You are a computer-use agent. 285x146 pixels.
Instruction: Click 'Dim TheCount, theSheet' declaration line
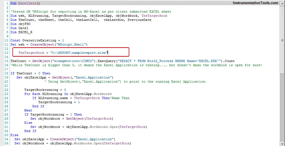(x=81, y=20)
